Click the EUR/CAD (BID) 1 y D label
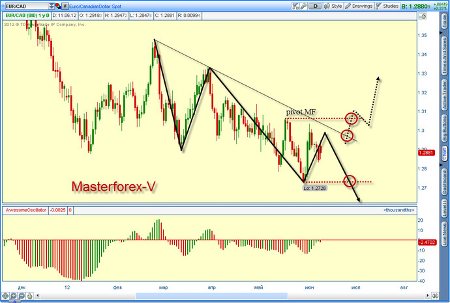The width and height of the screenshot is (450, 303). point(27,16)
